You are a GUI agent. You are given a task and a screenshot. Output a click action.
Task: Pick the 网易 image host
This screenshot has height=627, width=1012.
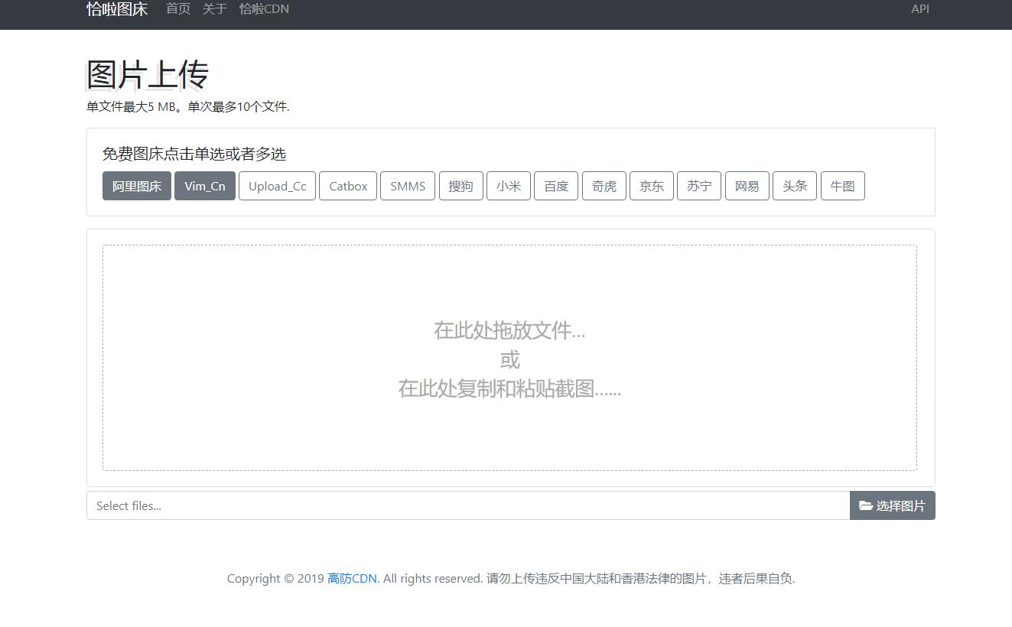[747, 186]
